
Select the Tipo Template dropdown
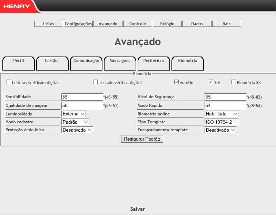pos(221,122)
